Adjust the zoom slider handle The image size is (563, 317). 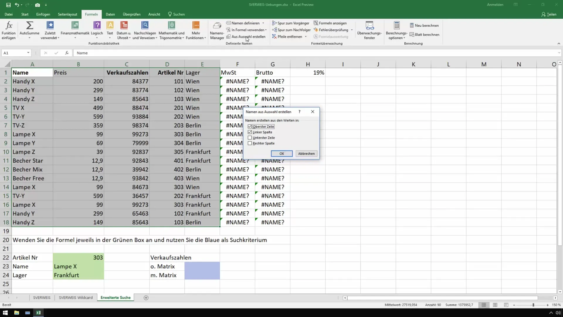(x=533, y=305)
